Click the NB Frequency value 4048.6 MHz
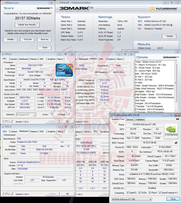 point(118,72)
